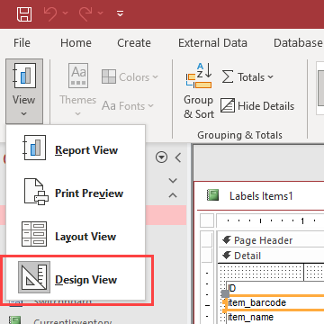Click the Hide Details button
Image resolution: width=324 pixels, height=324 pixels.
[257, 106]
